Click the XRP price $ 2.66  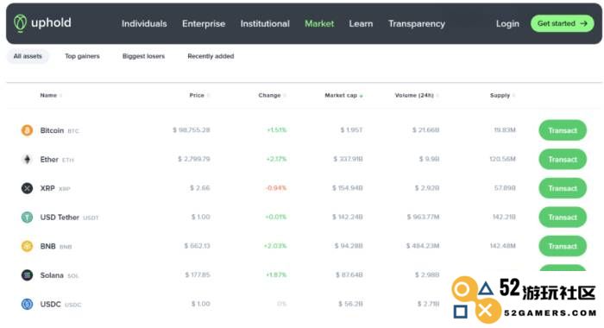point(200,187)
